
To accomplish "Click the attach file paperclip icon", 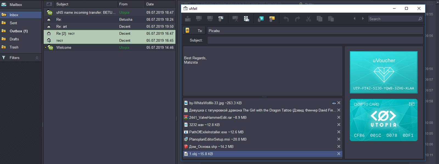I will coord(221,19).
